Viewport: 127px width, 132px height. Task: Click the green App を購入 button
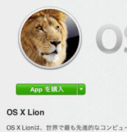(x=46, y=89)
